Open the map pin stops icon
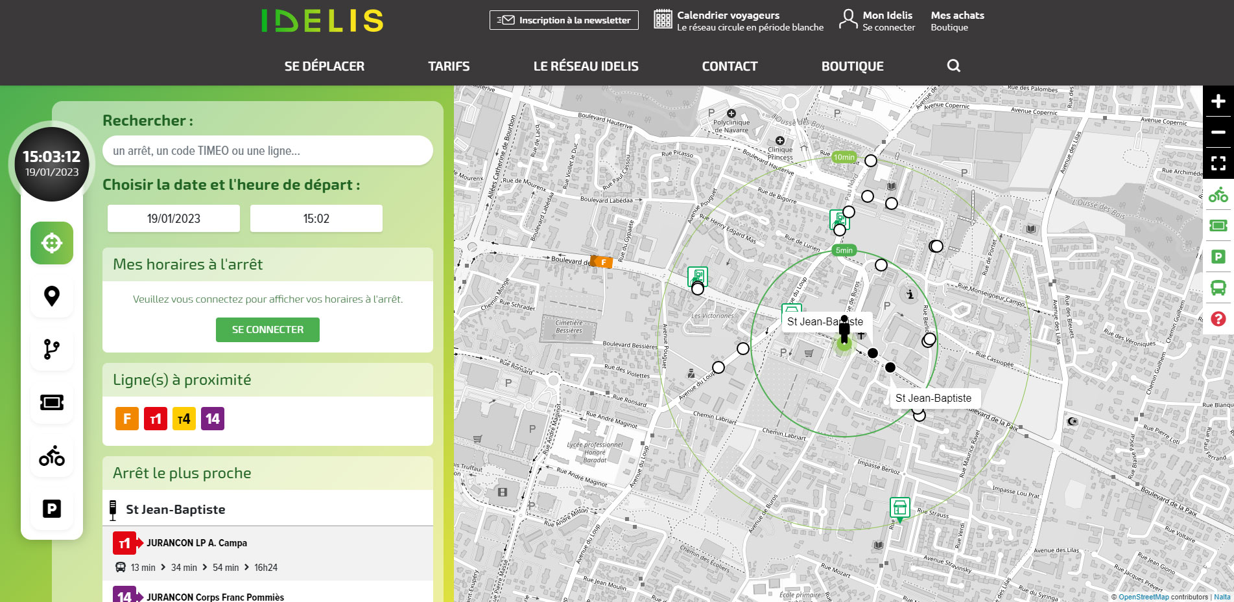This screenshot has width=1234, height=602. [52, 296]
